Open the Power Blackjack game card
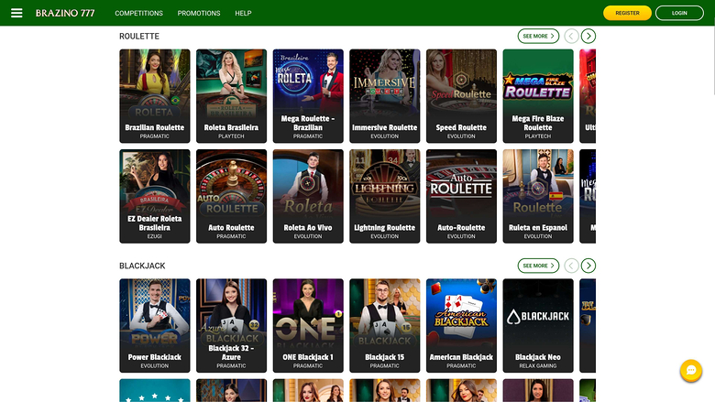 [x=155, y=325]
